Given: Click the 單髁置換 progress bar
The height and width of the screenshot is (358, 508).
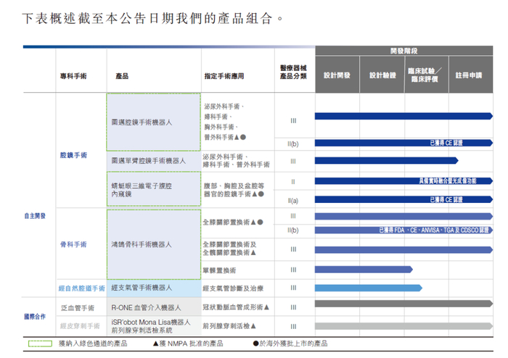Looking at the screenshot, I should point(364,269).
